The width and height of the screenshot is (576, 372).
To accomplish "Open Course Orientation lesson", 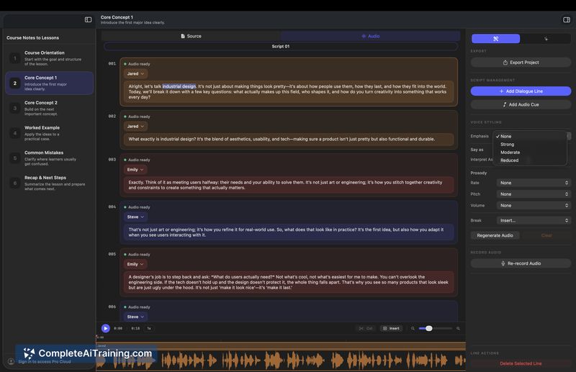I will pyautogui.click(x=49, y=58).
